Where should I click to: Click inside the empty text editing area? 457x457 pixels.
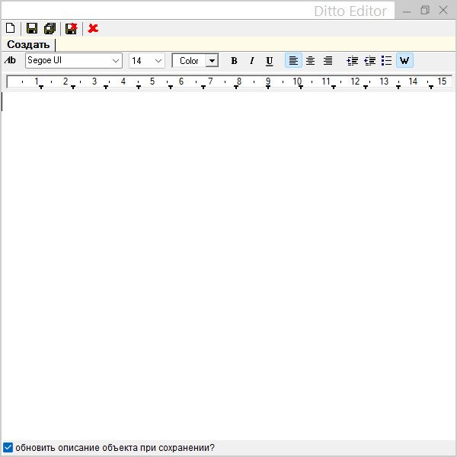(x=228, y=259)
